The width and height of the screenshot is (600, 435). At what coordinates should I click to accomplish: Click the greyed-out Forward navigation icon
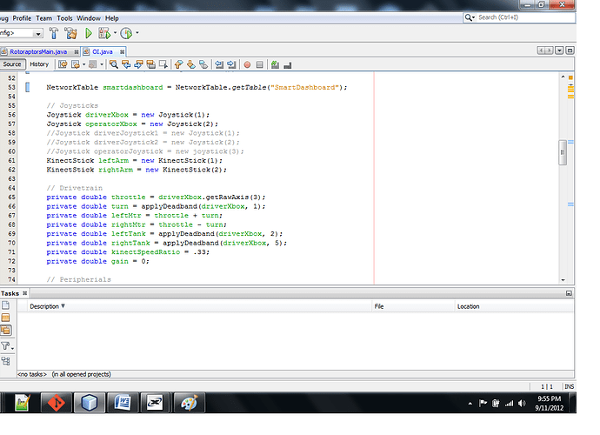pyautogui.click(x=92, y=64)
